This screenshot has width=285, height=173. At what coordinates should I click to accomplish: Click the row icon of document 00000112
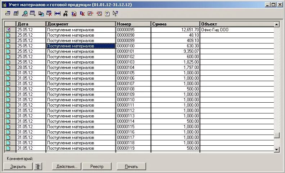click(8, 111)
